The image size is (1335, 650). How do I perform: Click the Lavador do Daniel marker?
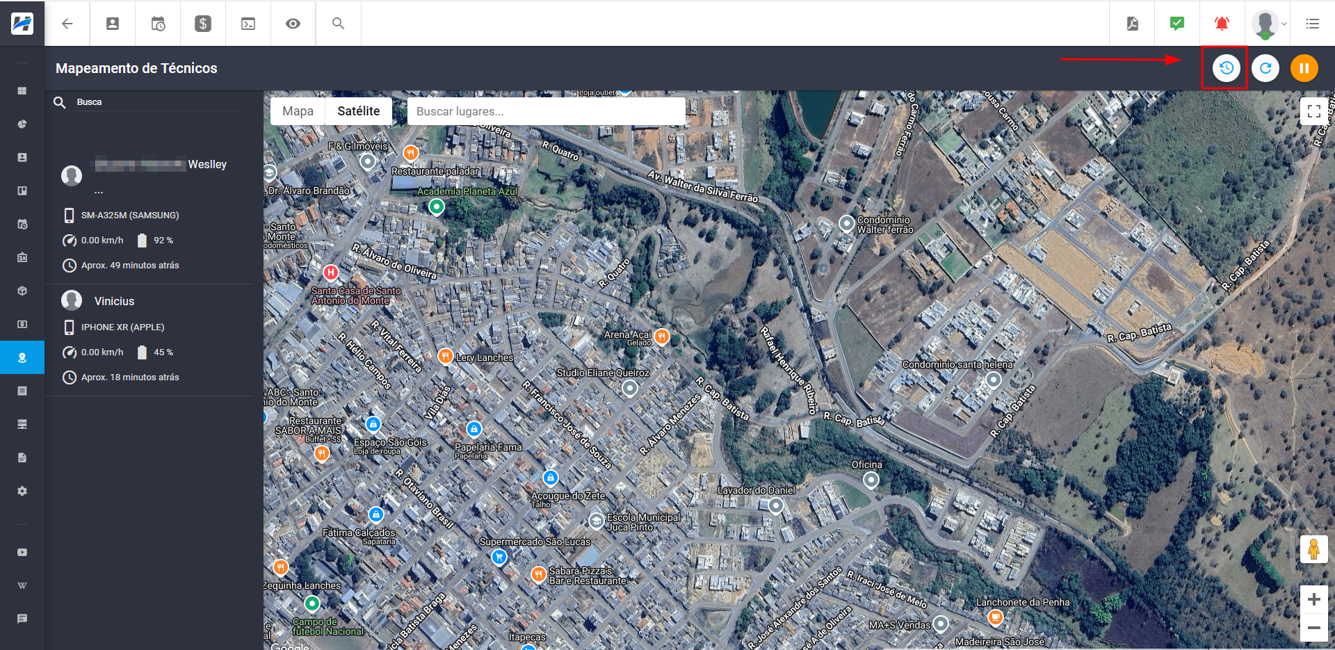[775, 505]
